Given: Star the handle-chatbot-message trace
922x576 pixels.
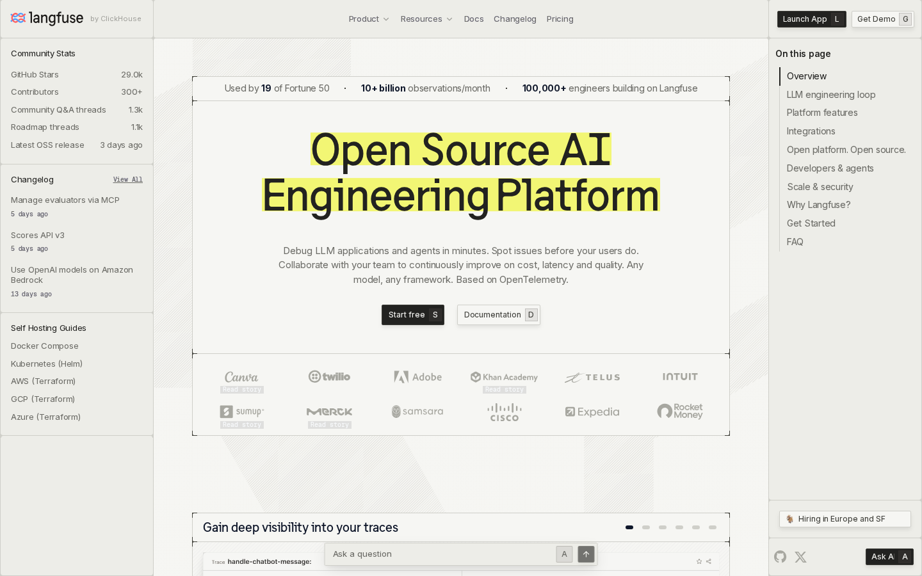Looking at the screenshot, I should click(x=699, y=561).
